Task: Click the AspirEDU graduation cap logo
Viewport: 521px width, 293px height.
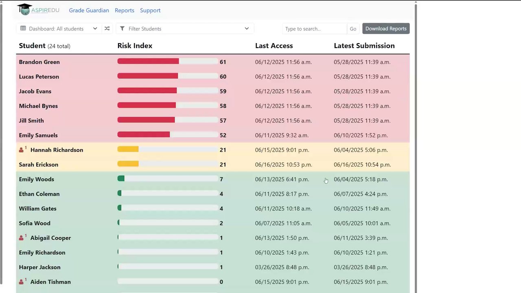Action: pos(24,9)
